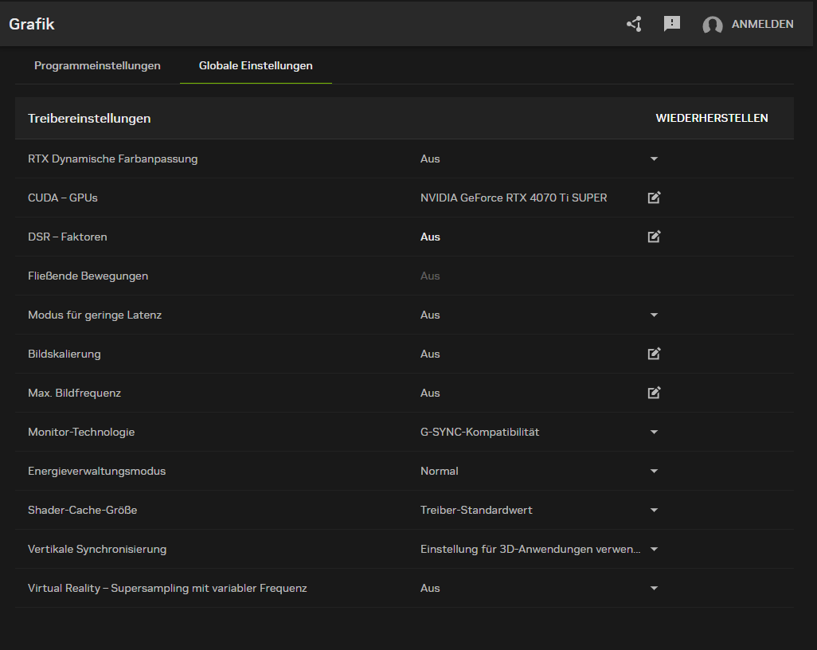Click the G-SYNC-Kompatibilität value

(479, 432)
